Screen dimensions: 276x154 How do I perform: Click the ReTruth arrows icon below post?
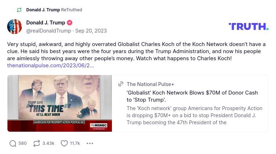[37, 143]
